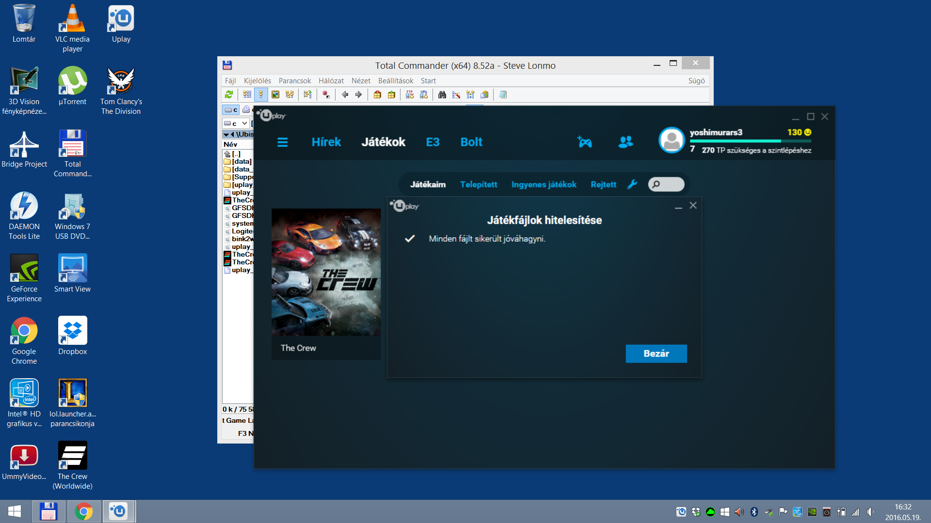Switch to the Telepített tab
The image size is (931, 523).
tap(478, 185)
